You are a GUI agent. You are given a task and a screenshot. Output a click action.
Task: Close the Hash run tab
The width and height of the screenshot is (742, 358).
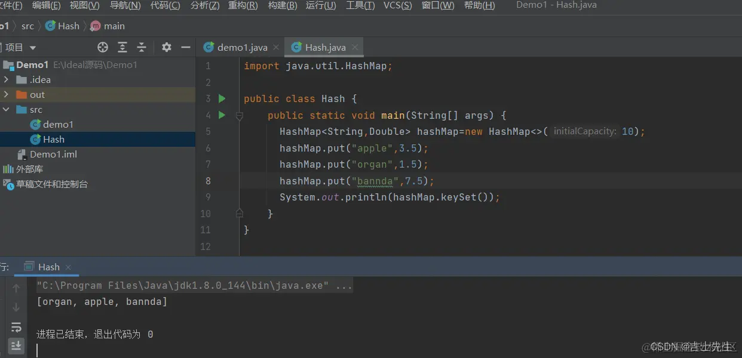(68, 267)
